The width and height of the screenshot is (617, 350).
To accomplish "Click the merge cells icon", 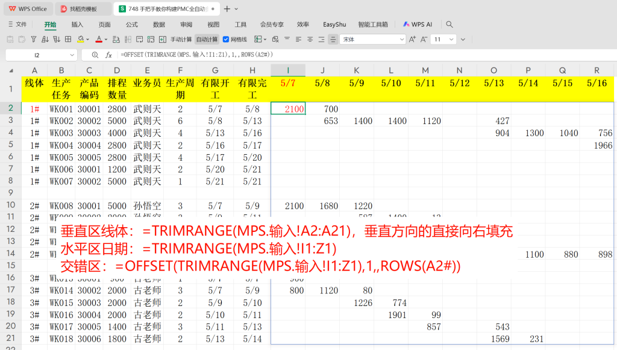I will (x=258, y=39).
